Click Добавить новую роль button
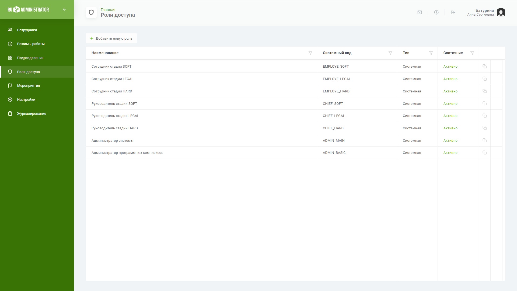The height and width of the screenshot is (291, 517). coord(111,39)
